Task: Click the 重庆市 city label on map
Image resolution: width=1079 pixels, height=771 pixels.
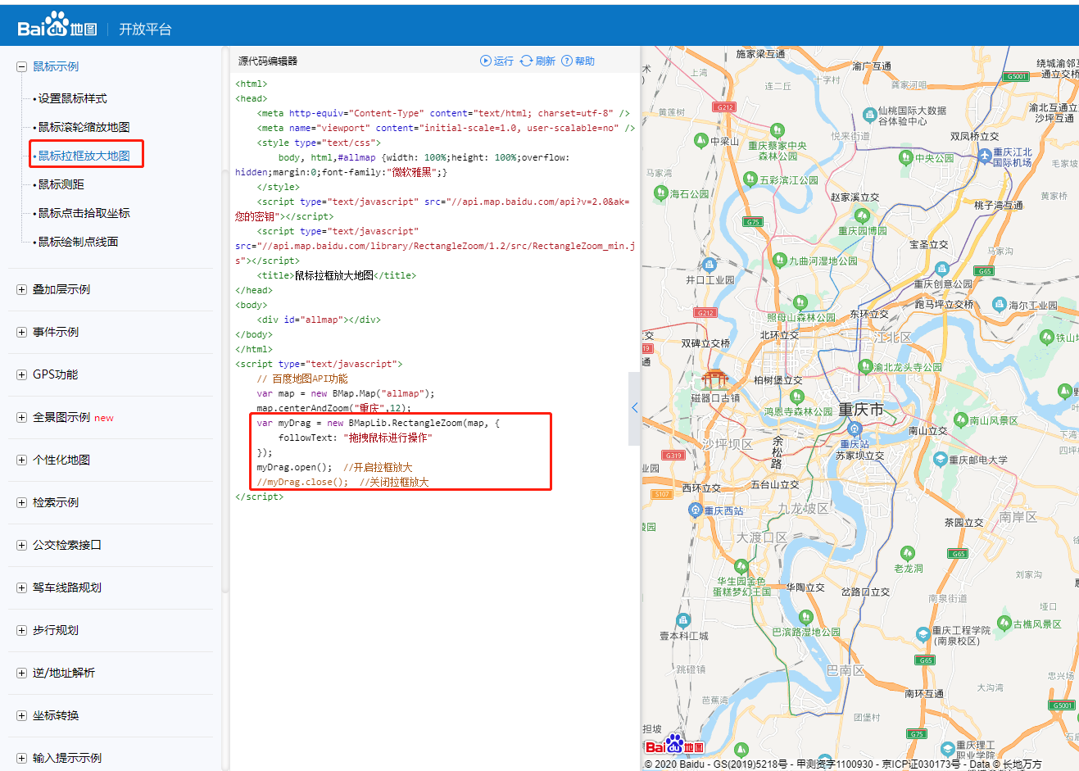Action: coord(861,409)
